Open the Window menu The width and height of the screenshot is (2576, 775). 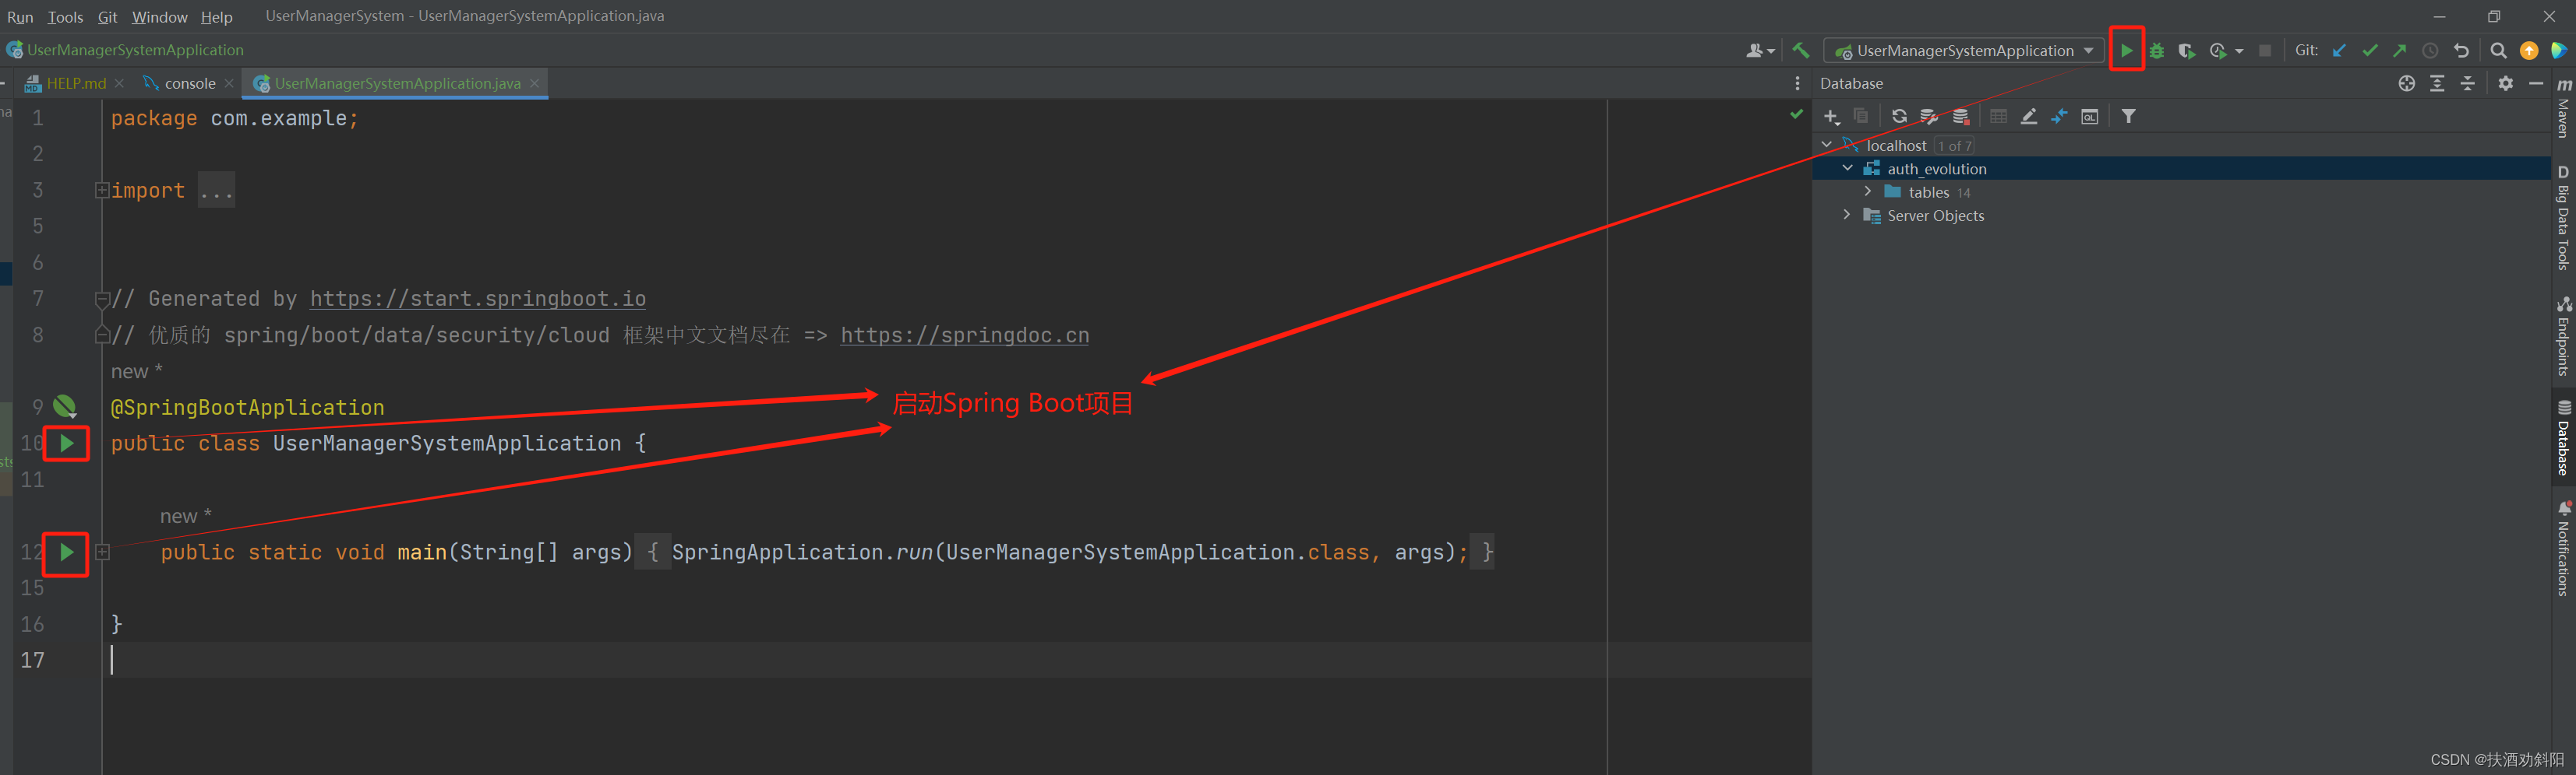pyautogui.click(x=160, y=17)
